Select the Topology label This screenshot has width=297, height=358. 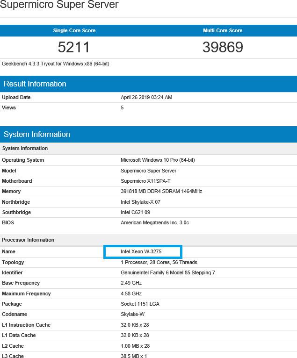coord(13,262)
